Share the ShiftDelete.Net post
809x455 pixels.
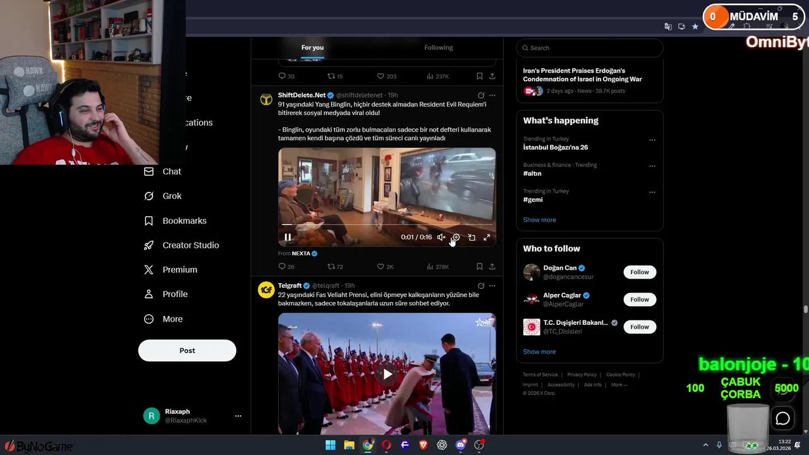[x=492, y=267]
